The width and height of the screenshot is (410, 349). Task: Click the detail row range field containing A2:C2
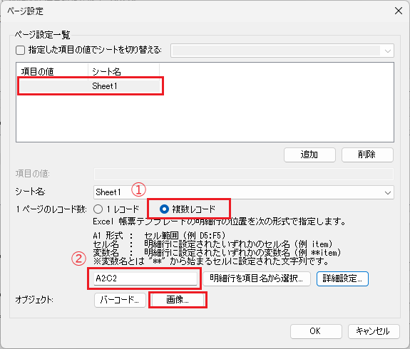tap(145, 278)
